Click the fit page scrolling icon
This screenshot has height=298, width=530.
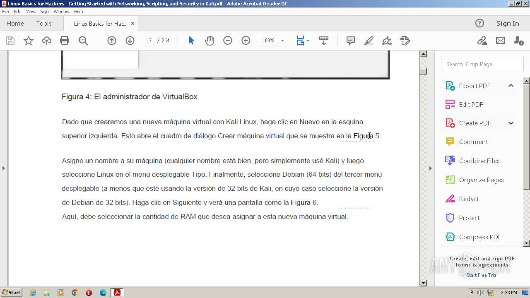pyautogui.click(x=301, y=41)
